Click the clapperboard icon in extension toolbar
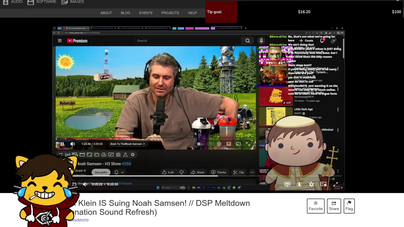Image resolution: width=404 pixels, height=227 pixels. 82,155
